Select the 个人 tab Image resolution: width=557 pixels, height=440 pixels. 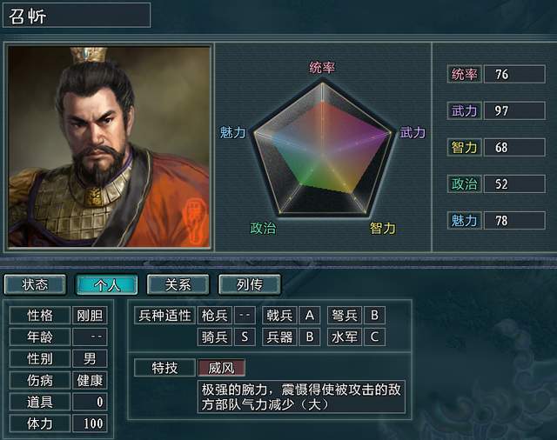point(106,284)
